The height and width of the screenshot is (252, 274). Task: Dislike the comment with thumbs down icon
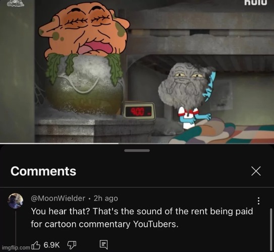(72, 245)
